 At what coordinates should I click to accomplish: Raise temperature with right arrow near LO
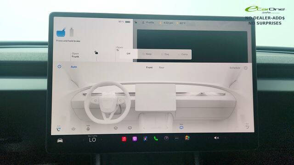tap(102, 139)
